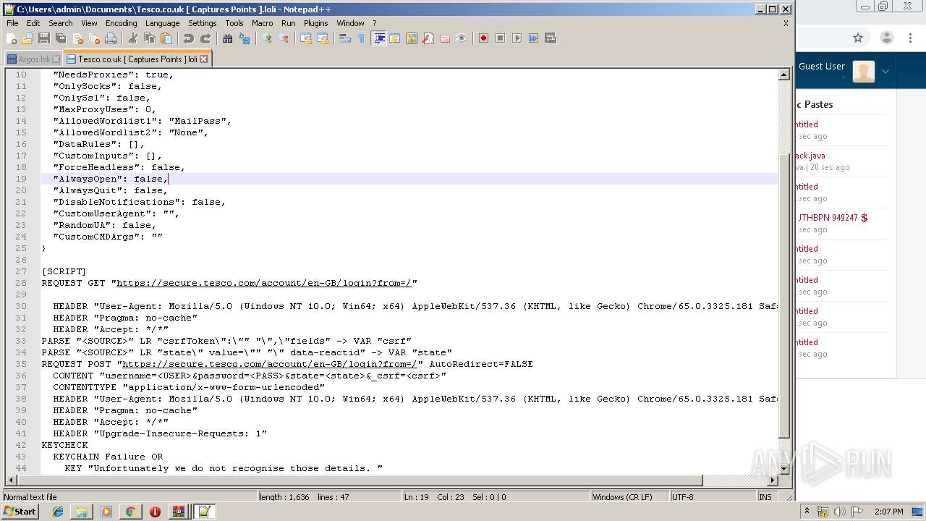The height and width of the screenshot is (521, 926).
Task: Open Find with the binoculars icon
Action: 228,38
